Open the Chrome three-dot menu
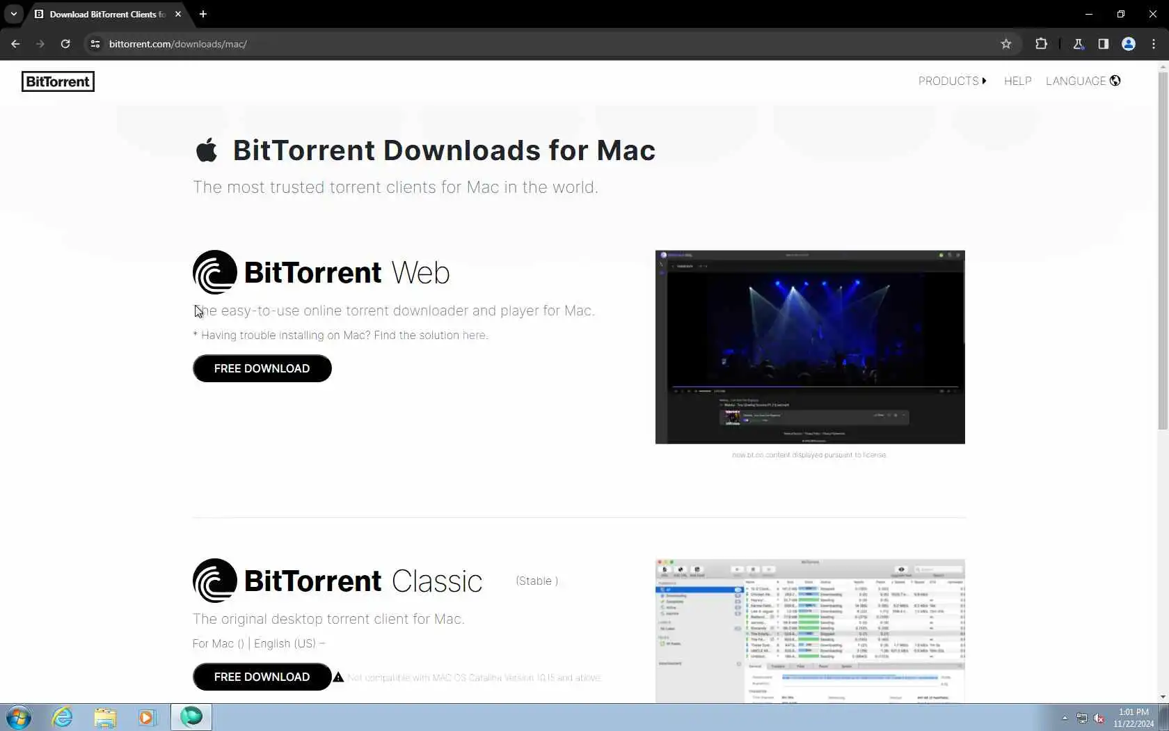The width and height of the screenshot is (1169, 731). [1154, 44]
